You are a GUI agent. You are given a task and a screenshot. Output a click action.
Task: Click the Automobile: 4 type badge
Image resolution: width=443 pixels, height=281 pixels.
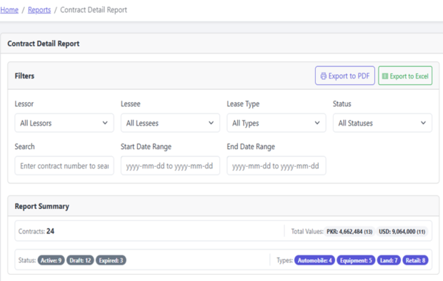pos(314,260)
